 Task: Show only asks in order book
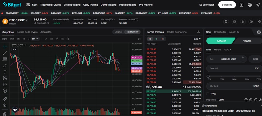point(163,39)
